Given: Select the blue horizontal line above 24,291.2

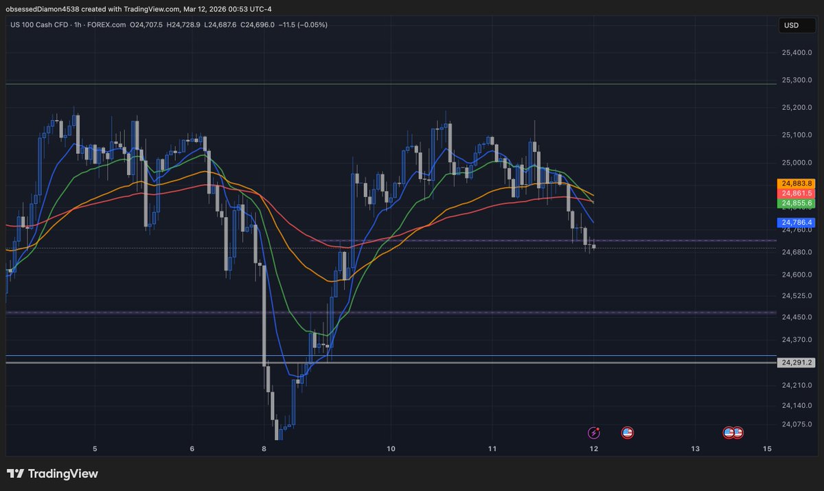Looking at the screenshot, I should pos(391,356).
